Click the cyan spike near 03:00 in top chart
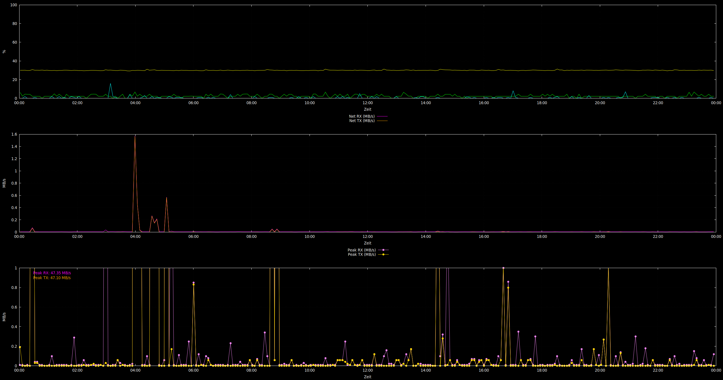The width and height of the screenshot is (723, 380). 110,84
